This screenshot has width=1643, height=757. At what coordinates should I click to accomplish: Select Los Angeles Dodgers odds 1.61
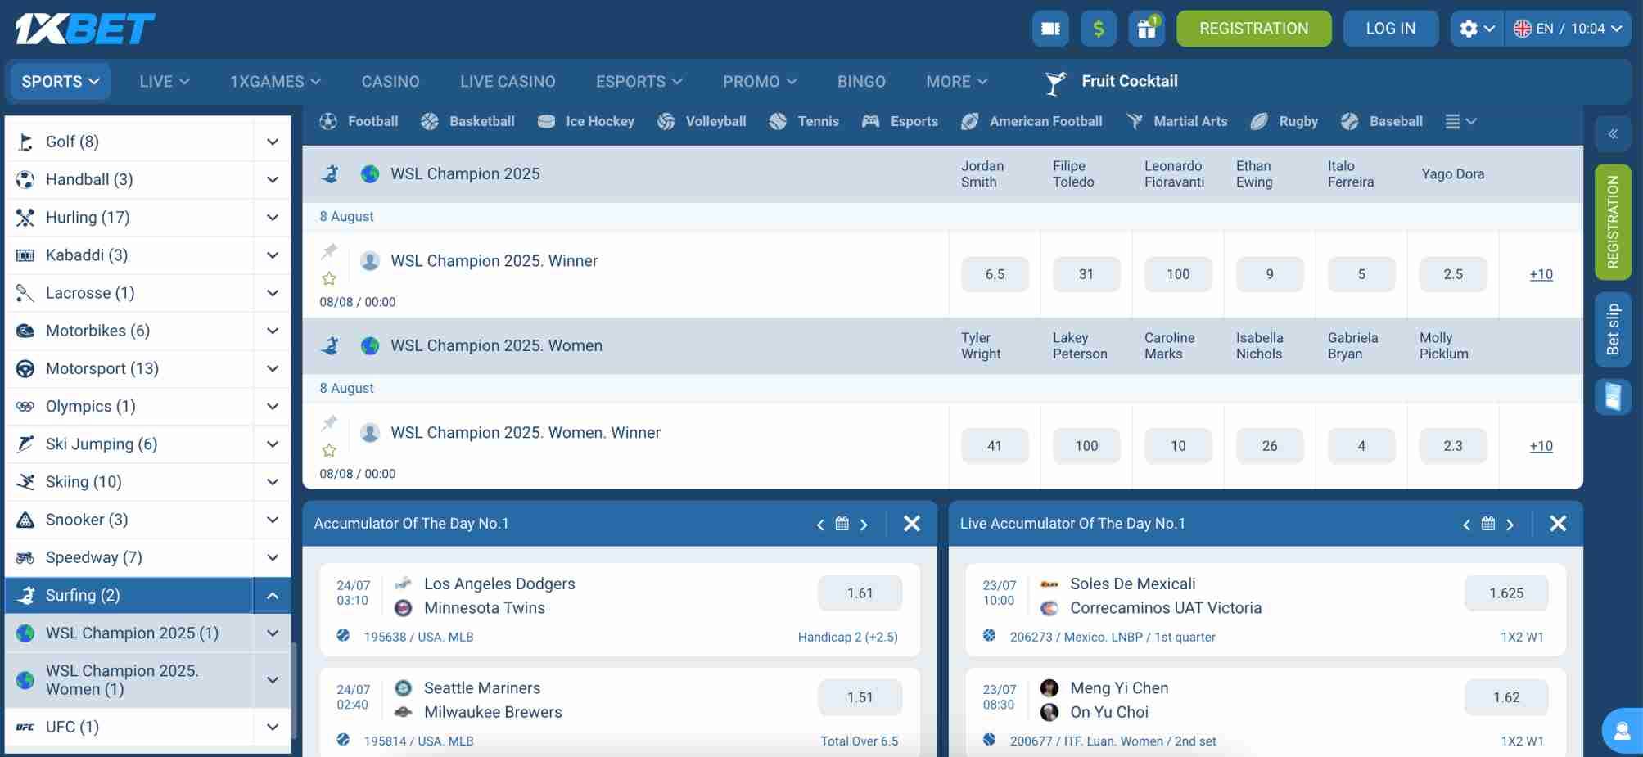point(860,593)
